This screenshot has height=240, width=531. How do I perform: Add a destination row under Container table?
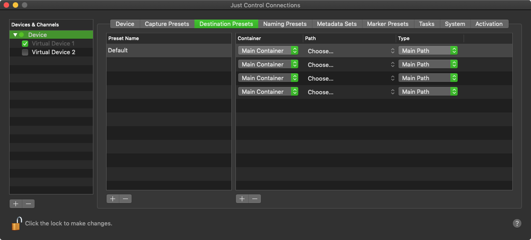tap(242, 199)
